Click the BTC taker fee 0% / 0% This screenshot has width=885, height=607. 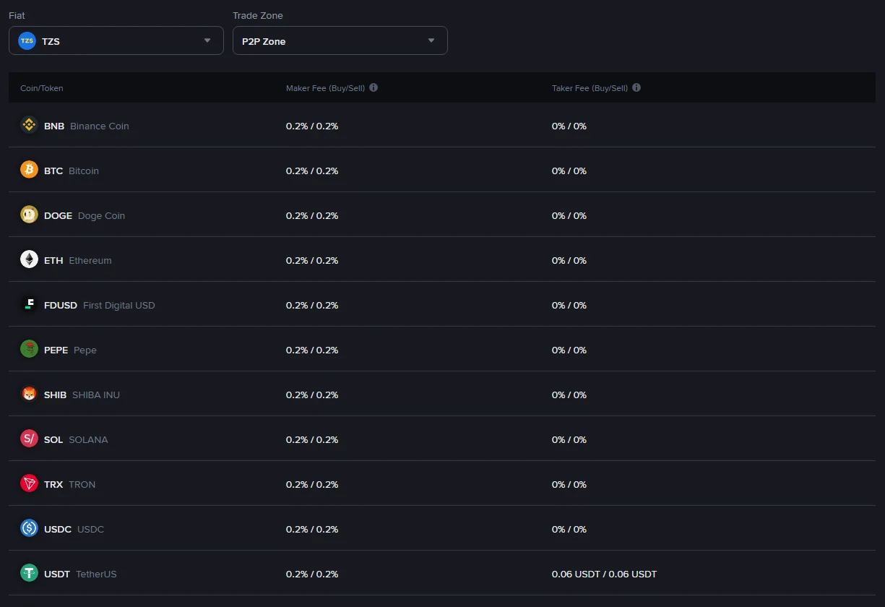pyautogui.click(x=569, y=171)
